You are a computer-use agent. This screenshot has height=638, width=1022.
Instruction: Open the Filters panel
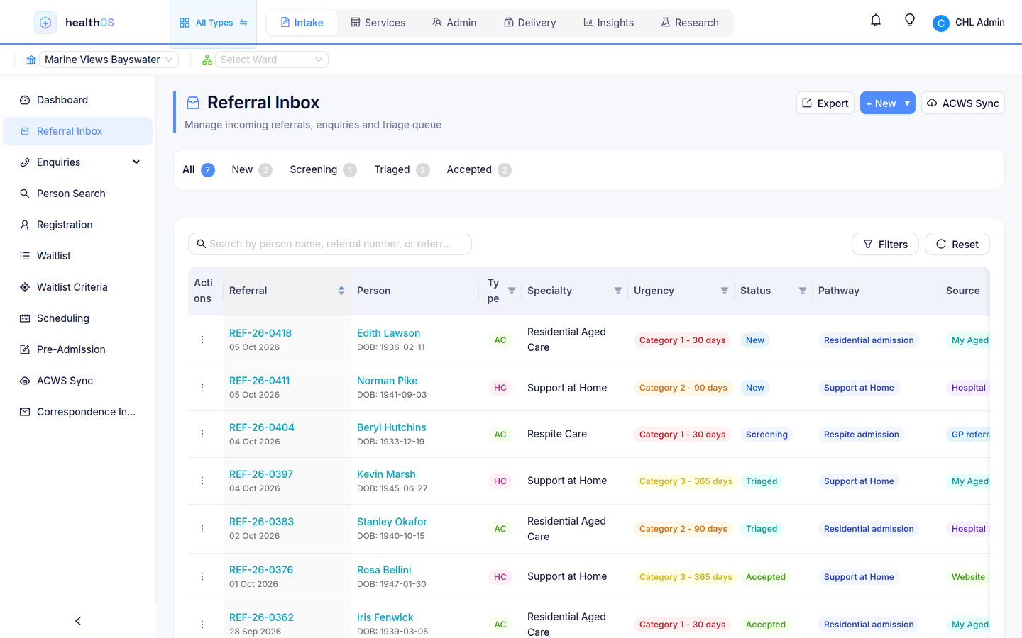click(885, 244)
